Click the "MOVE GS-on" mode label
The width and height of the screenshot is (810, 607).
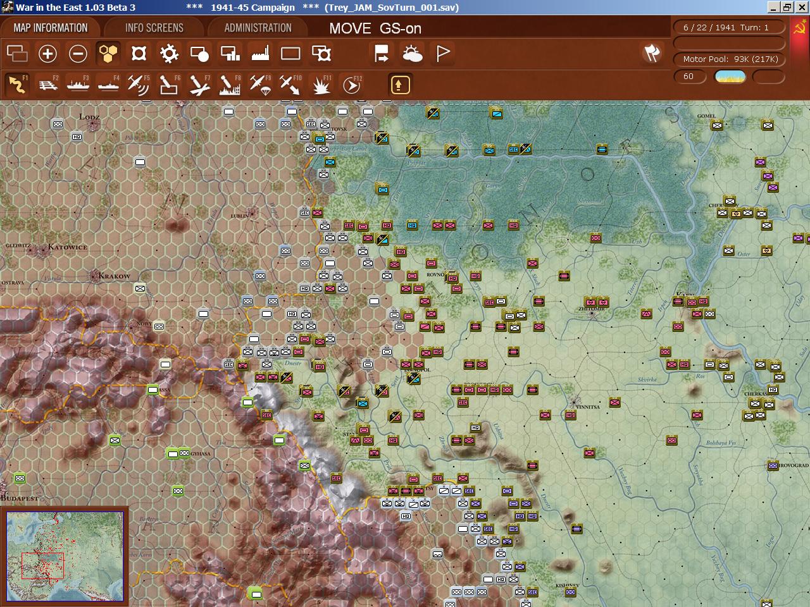(375, 28)
